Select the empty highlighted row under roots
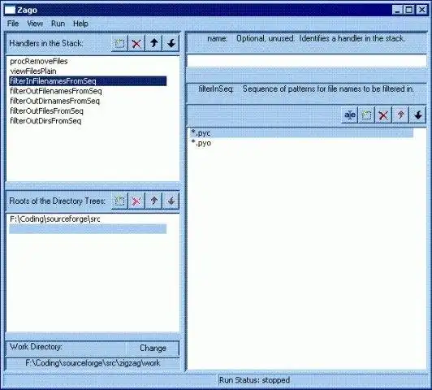This screenshot has height=390, width=432. point(88,229)
